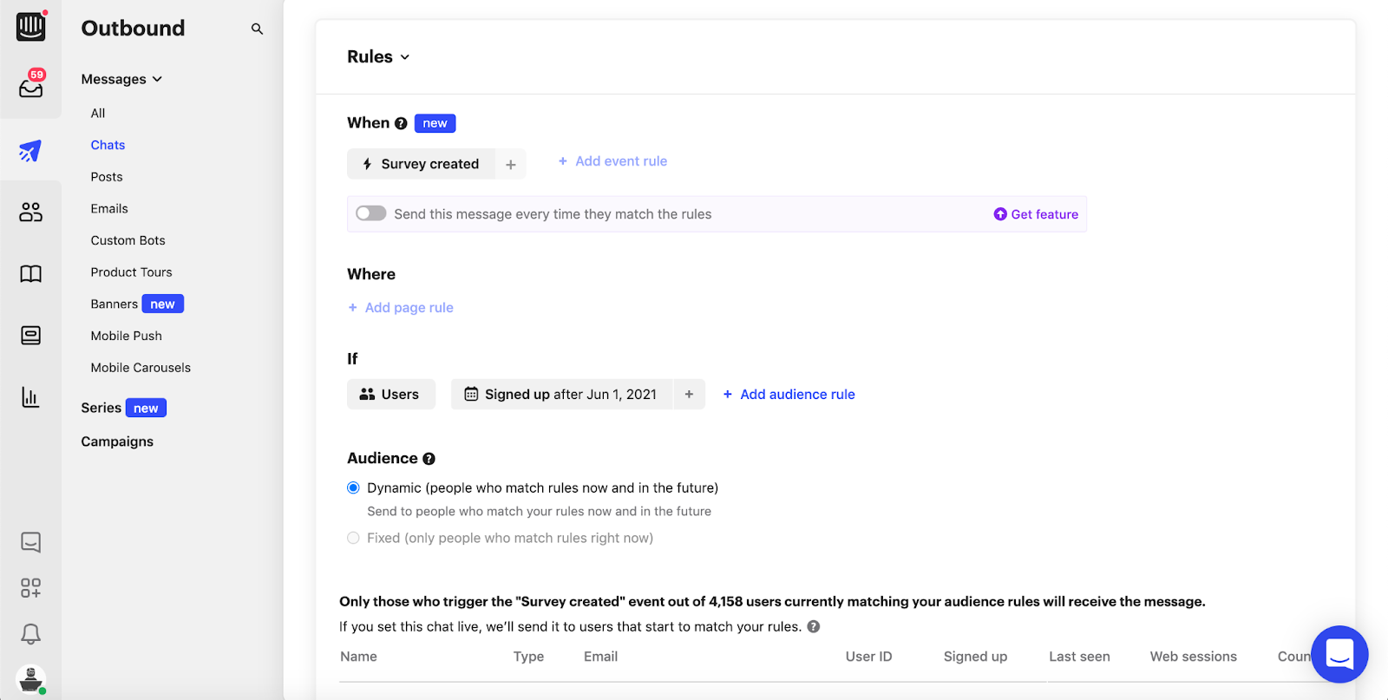Open the Contacts people icon
1388x700 pixels.
click(x=30, y=212)
